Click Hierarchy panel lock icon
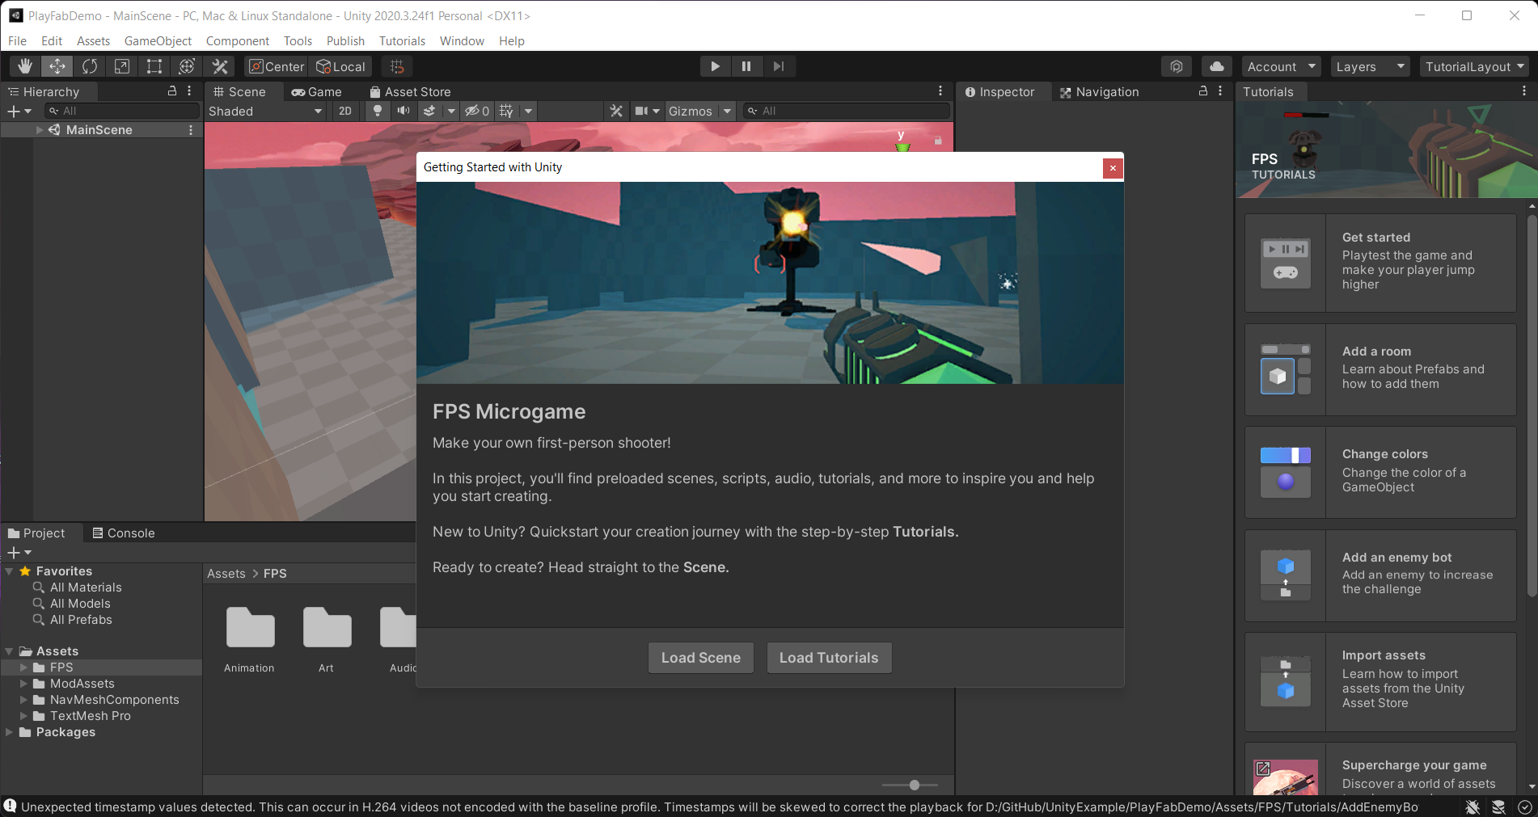Image resolution: width=1538 pixels, height=817 pixels. 172,91
